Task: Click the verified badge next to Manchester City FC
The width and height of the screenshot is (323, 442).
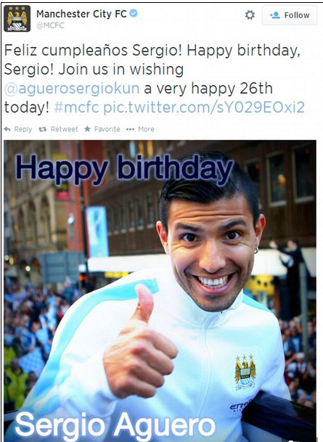Action: tap(134, 13)
